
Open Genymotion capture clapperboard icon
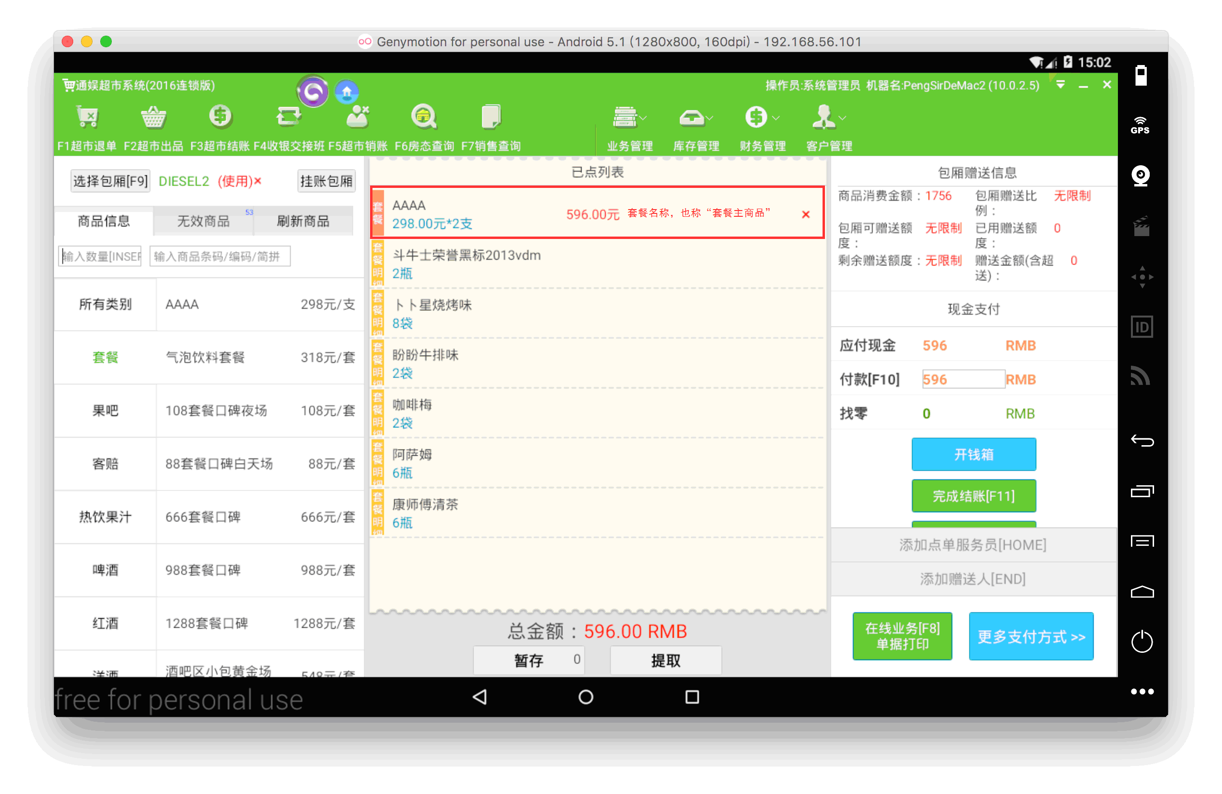pyautogui.click(x=1141, y=226)
